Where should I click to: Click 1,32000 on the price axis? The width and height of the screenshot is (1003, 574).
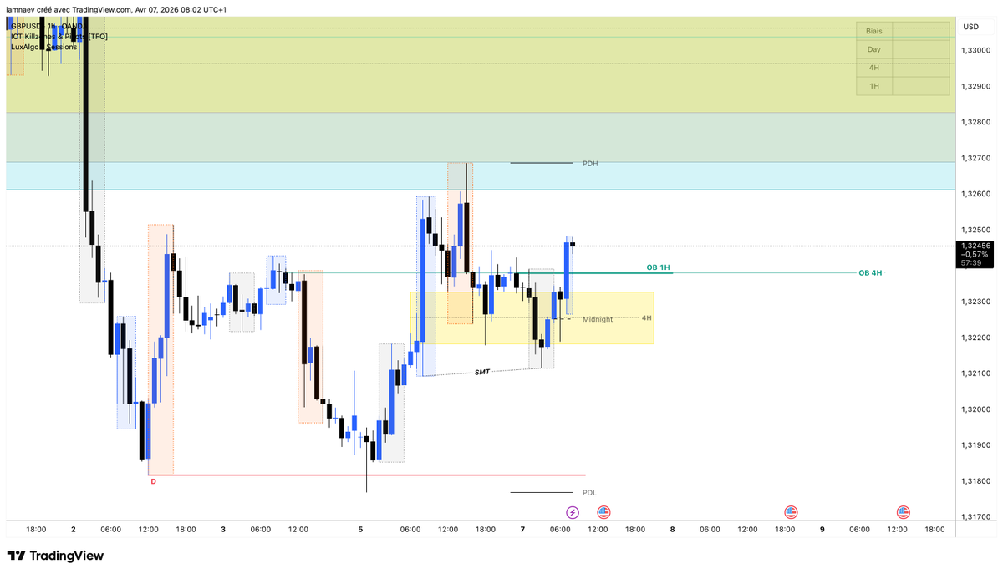click(975, 409)
